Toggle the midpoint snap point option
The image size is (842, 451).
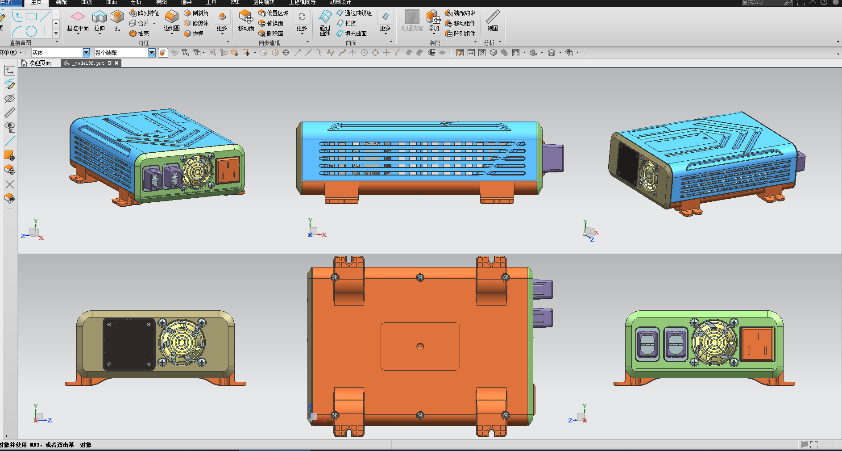(308, 52)
